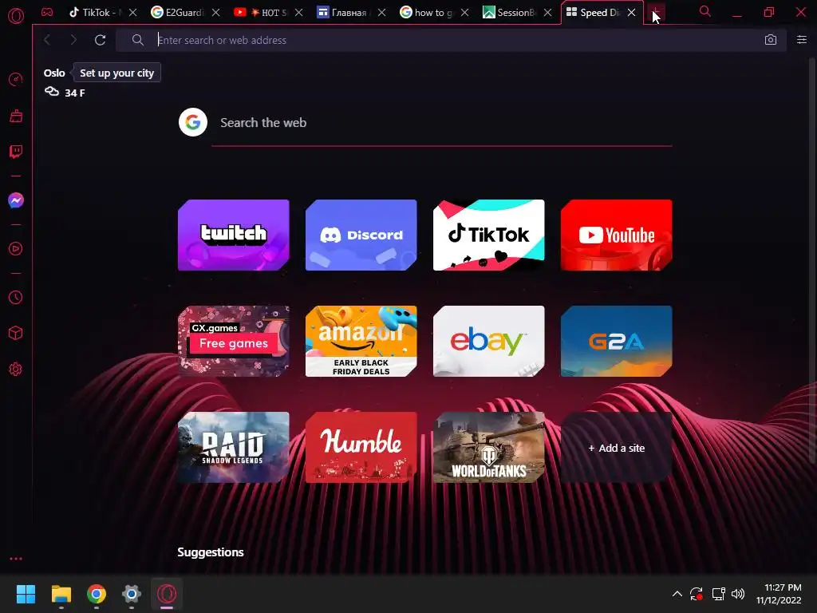817x613 pixels.
Task: Open GX Cleaner broom icon in sidebar
Action: click(16, 116)
